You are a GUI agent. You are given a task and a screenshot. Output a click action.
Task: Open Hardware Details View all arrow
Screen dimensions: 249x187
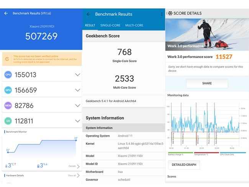click(78, 175)
